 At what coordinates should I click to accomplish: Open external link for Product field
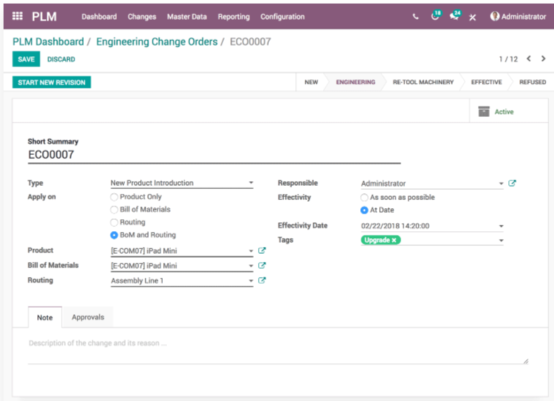click(262, 251)
